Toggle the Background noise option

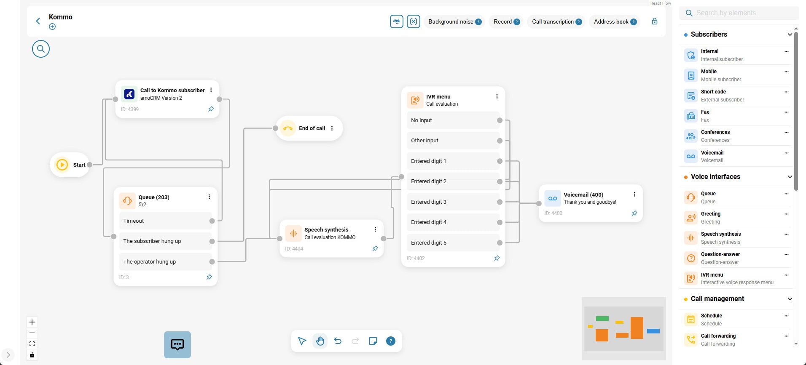(x=454, y=22)
